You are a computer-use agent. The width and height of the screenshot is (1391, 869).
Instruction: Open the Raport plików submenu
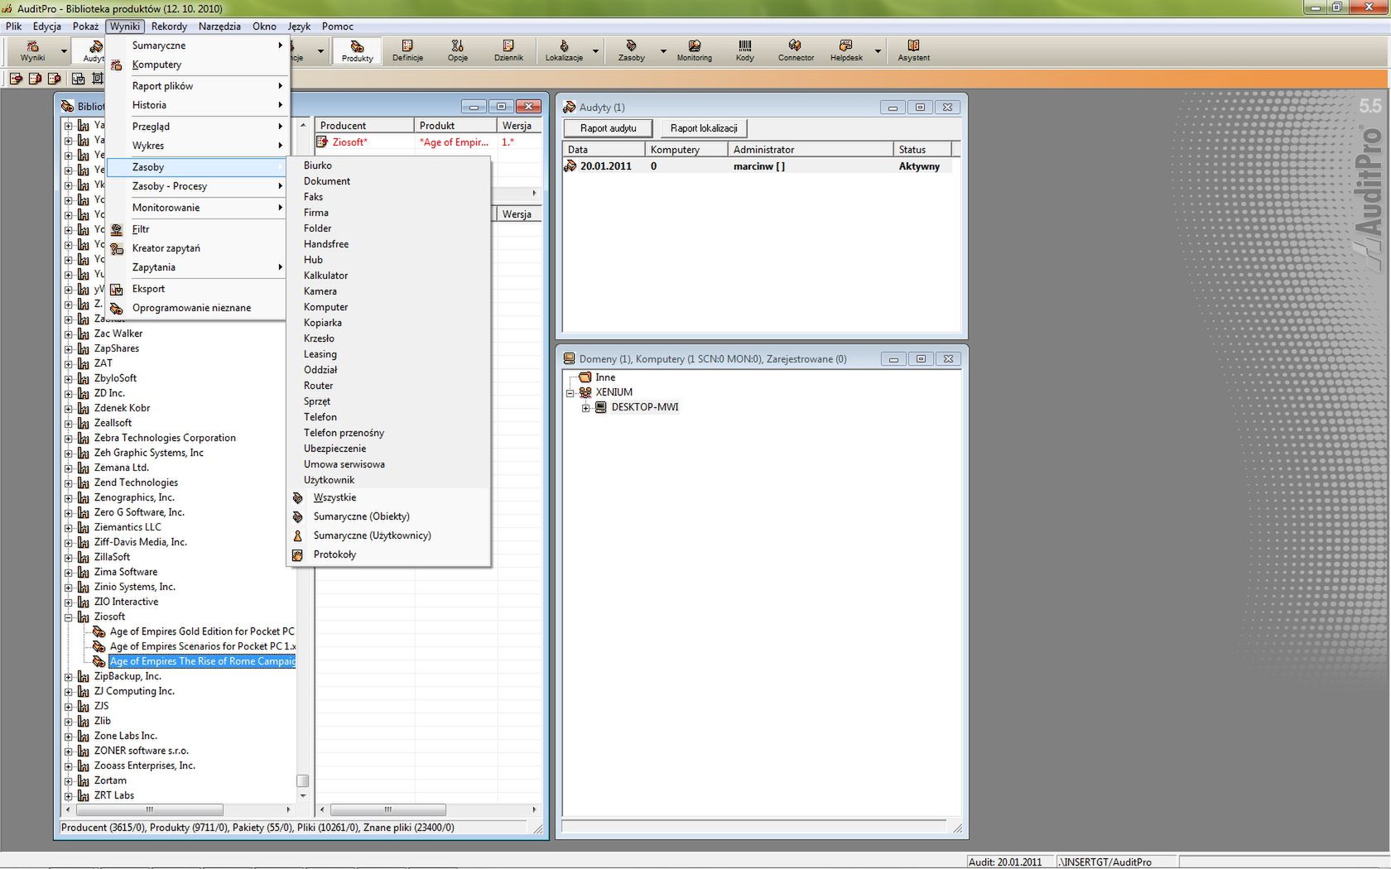pyautogui.click(x=197, y=86)
